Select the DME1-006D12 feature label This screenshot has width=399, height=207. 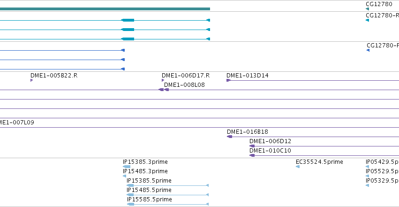[x=270, y=141]
